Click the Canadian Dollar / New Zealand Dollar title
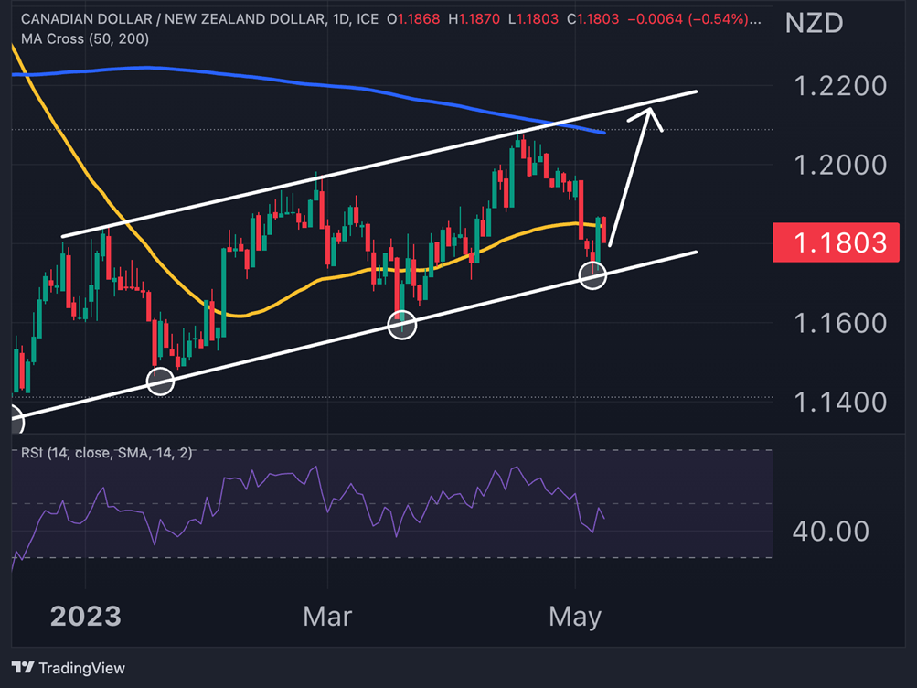917x688 pixels. [x=173, y=19]
